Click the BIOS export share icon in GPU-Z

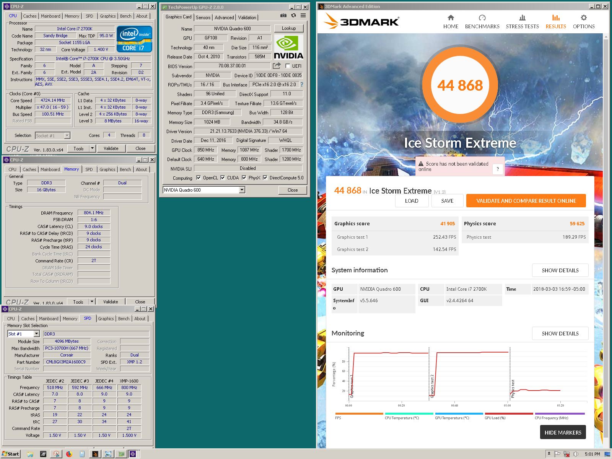point(277,66)
